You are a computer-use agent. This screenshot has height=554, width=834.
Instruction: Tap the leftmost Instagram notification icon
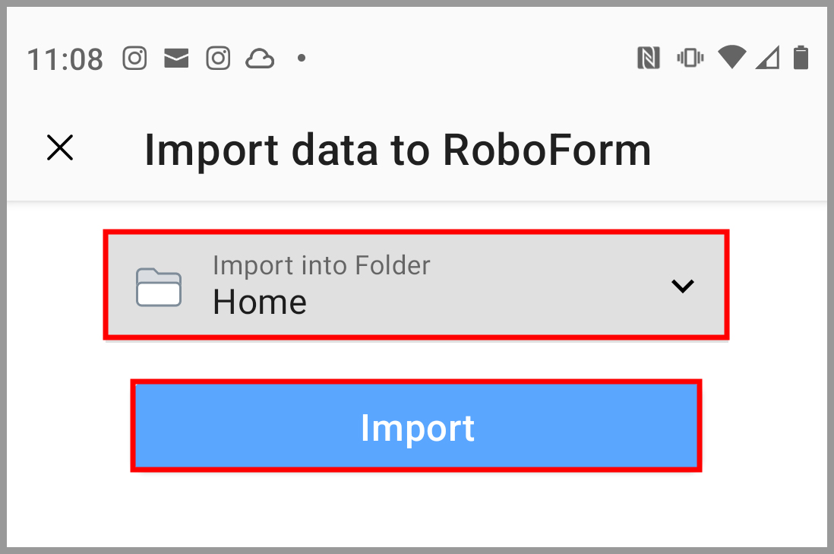pos(134,59)
